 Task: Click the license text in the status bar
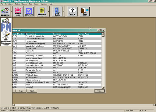[30, 108]
